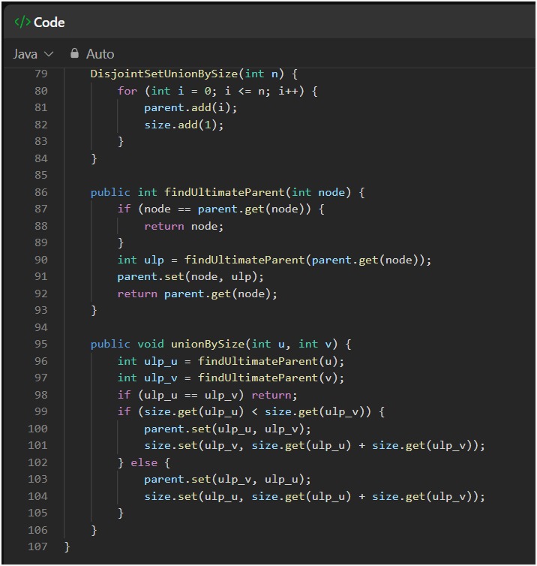Click line number 95
The image size is (537, 566).
(x=41, y=344)
